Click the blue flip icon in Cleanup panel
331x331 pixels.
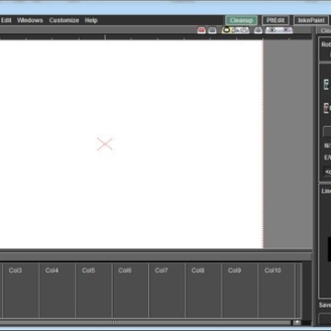[326, 85]
